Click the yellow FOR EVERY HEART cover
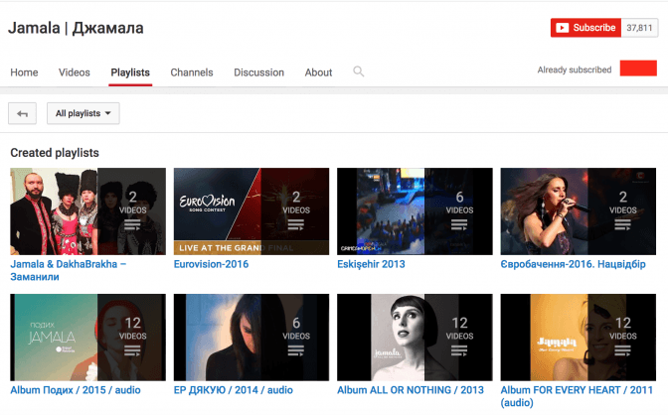Screen dimensions: 668x415 pyautogui.click(x=579, y=338)
